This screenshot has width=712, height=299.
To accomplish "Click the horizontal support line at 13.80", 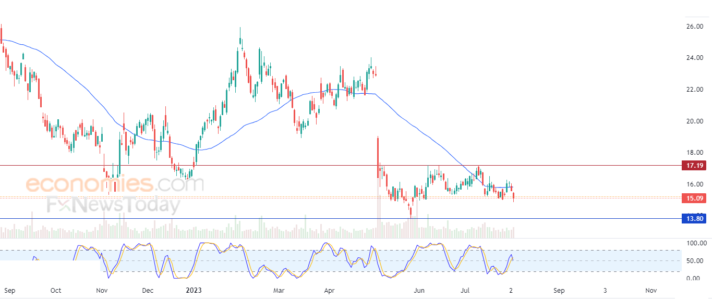I will tap(339, 219).
